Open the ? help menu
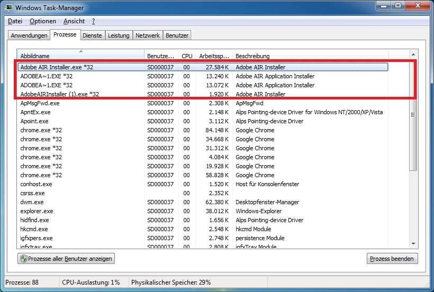 pos(93,21)
